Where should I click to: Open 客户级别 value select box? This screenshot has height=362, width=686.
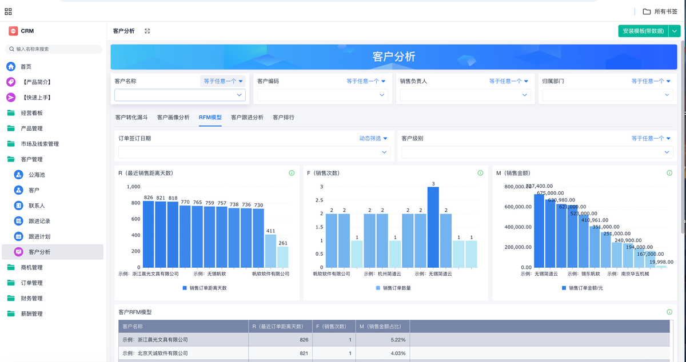pos(537,152)
